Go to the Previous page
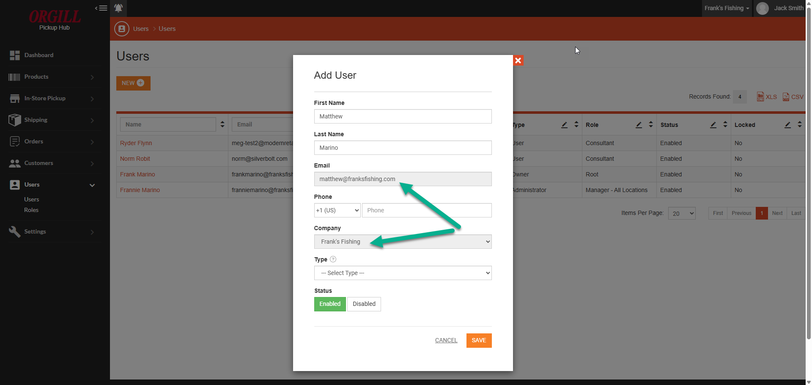 coord(741,213)
